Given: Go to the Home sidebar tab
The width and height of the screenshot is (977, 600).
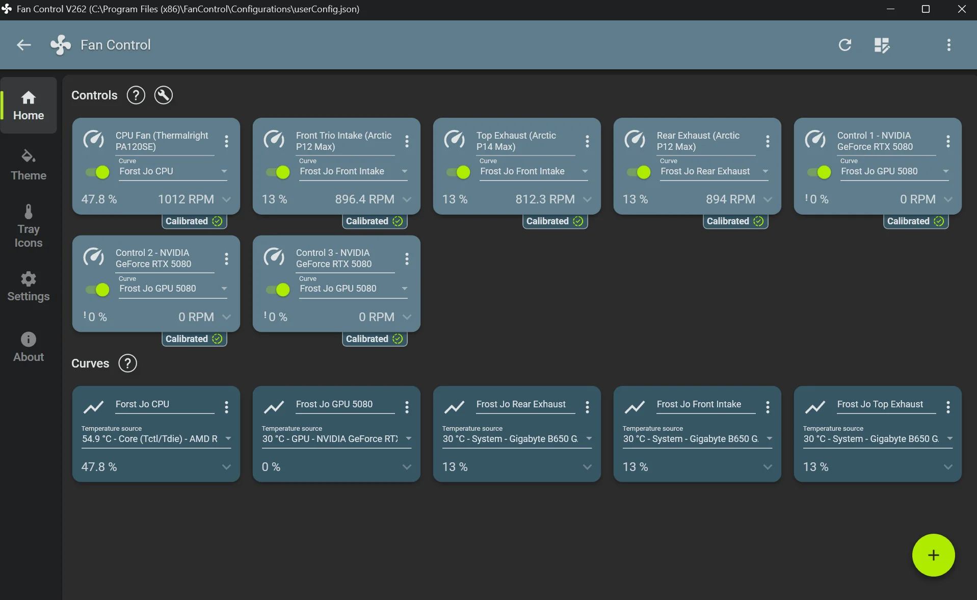Looking at the screenshot, I should pos(29,106).
